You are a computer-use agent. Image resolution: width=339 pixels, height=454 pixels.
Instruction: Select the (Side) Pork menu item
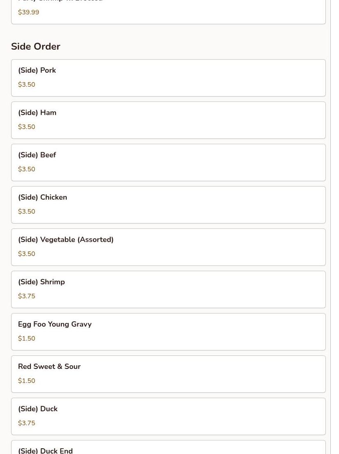pos(168,78)
